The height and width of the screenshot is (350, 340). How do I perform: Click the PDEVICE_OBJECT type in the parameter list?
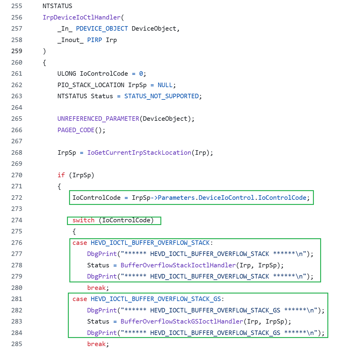pyautogui.click(x=102, y=29)
